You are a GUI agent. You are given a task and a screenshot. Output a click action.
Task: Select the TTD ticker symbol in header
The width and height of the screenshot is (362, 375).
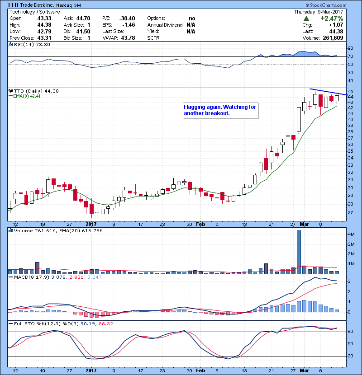13,5
